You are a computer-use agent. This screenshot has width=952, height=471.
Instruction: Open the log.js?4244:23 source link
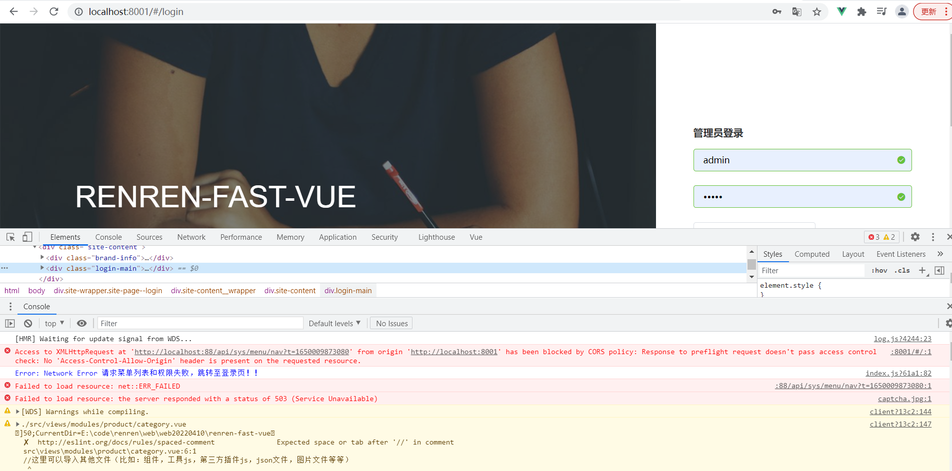(x=902, y=339)
